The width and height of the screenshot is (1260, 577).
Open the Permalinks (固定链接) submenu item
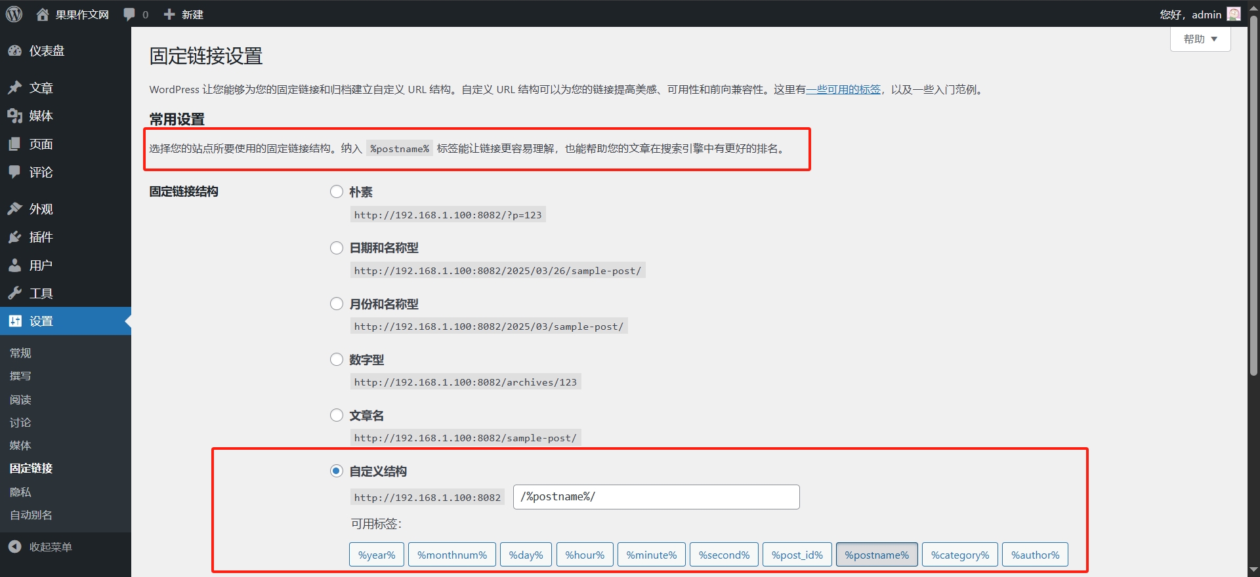31,468
